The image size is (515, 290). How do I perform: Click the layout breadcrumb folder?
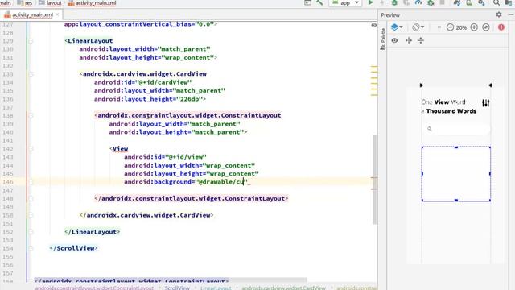click(x=50, y=3)
